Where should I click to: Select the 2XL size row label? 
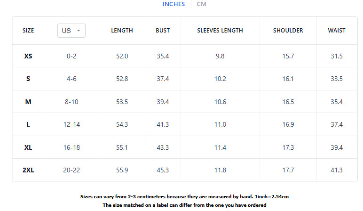[x=28, y=170]
